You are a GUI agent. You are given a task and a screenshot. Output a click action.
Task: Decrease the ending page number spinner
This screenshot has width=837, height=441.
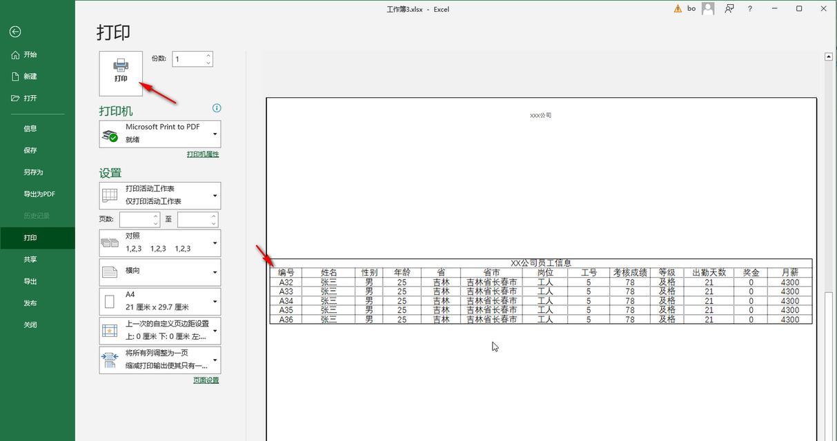pyautogui.click(x=214, y=223)
